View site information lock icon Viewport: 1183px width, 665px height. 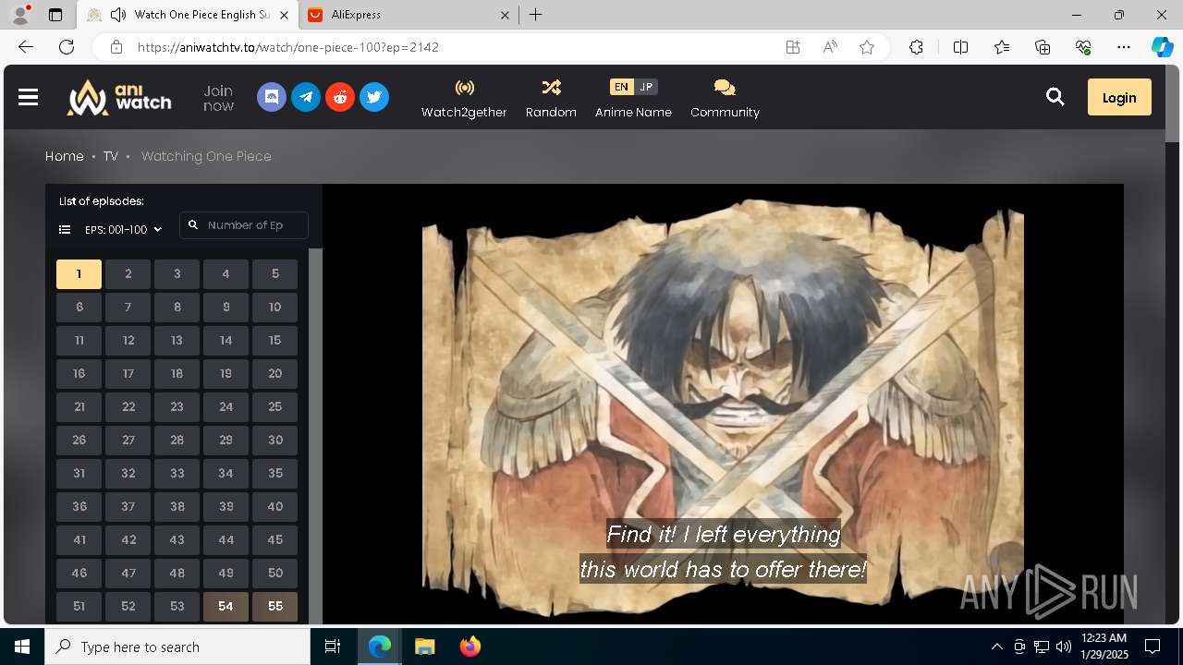click(116, 47)
